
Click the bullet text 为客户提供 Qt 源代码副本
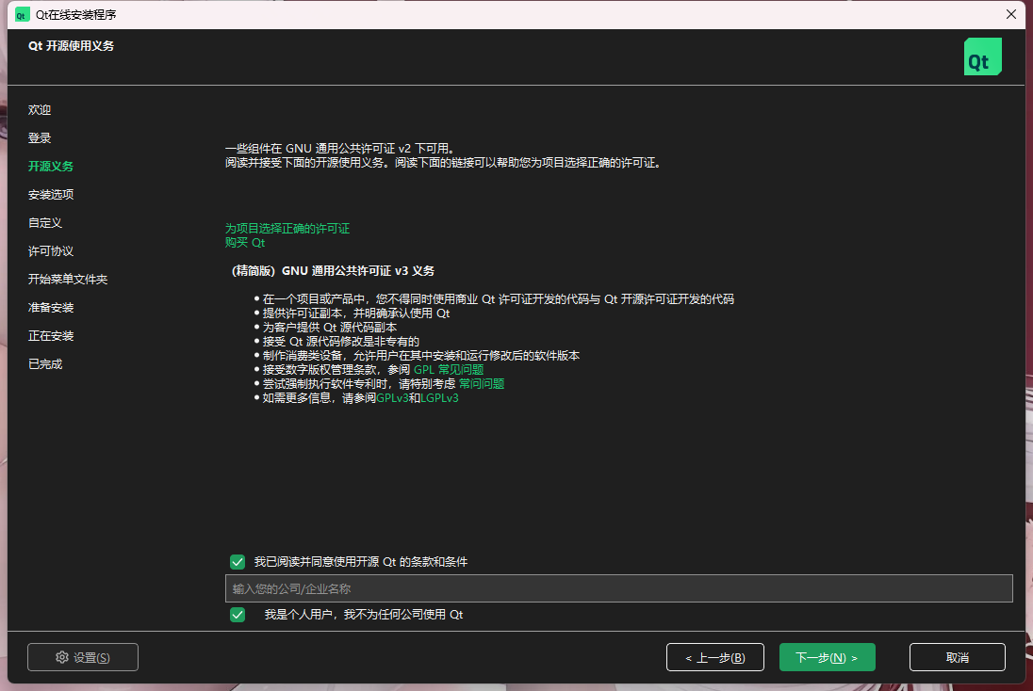329,328
